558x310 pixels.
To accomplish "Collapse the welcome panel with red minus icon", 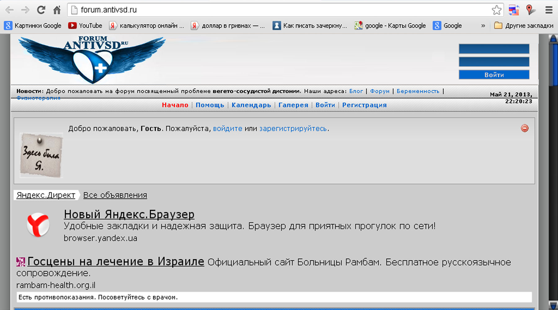I will [525, 128].
